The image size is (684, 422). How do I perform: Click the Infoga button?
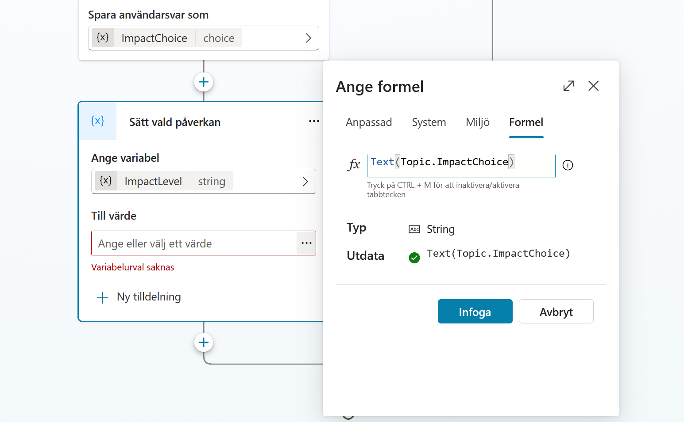(x=475, y=312)
